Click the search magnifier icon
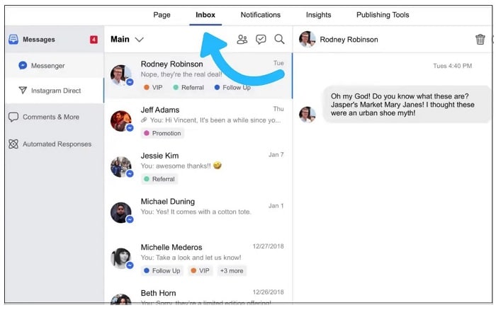 (x=279, y=39)
